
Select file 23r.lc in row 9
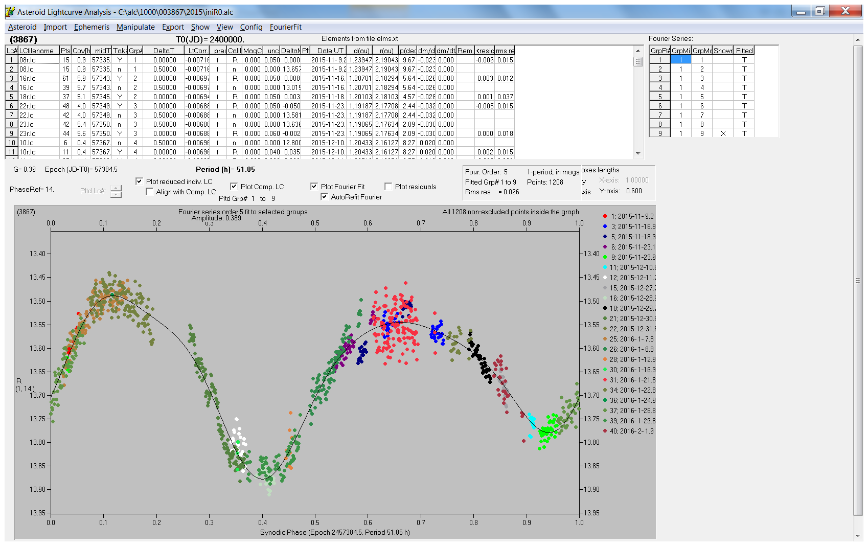[x=39, y=133]
